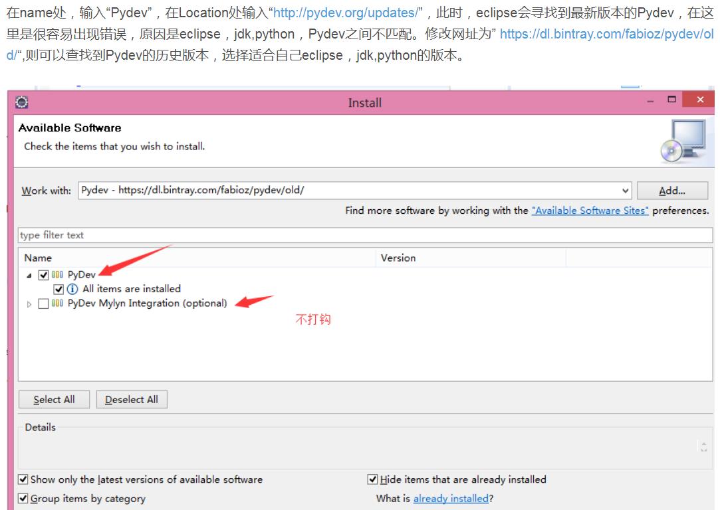Close the Install window
Screen dimensions: 720x510
click(700, 100)
